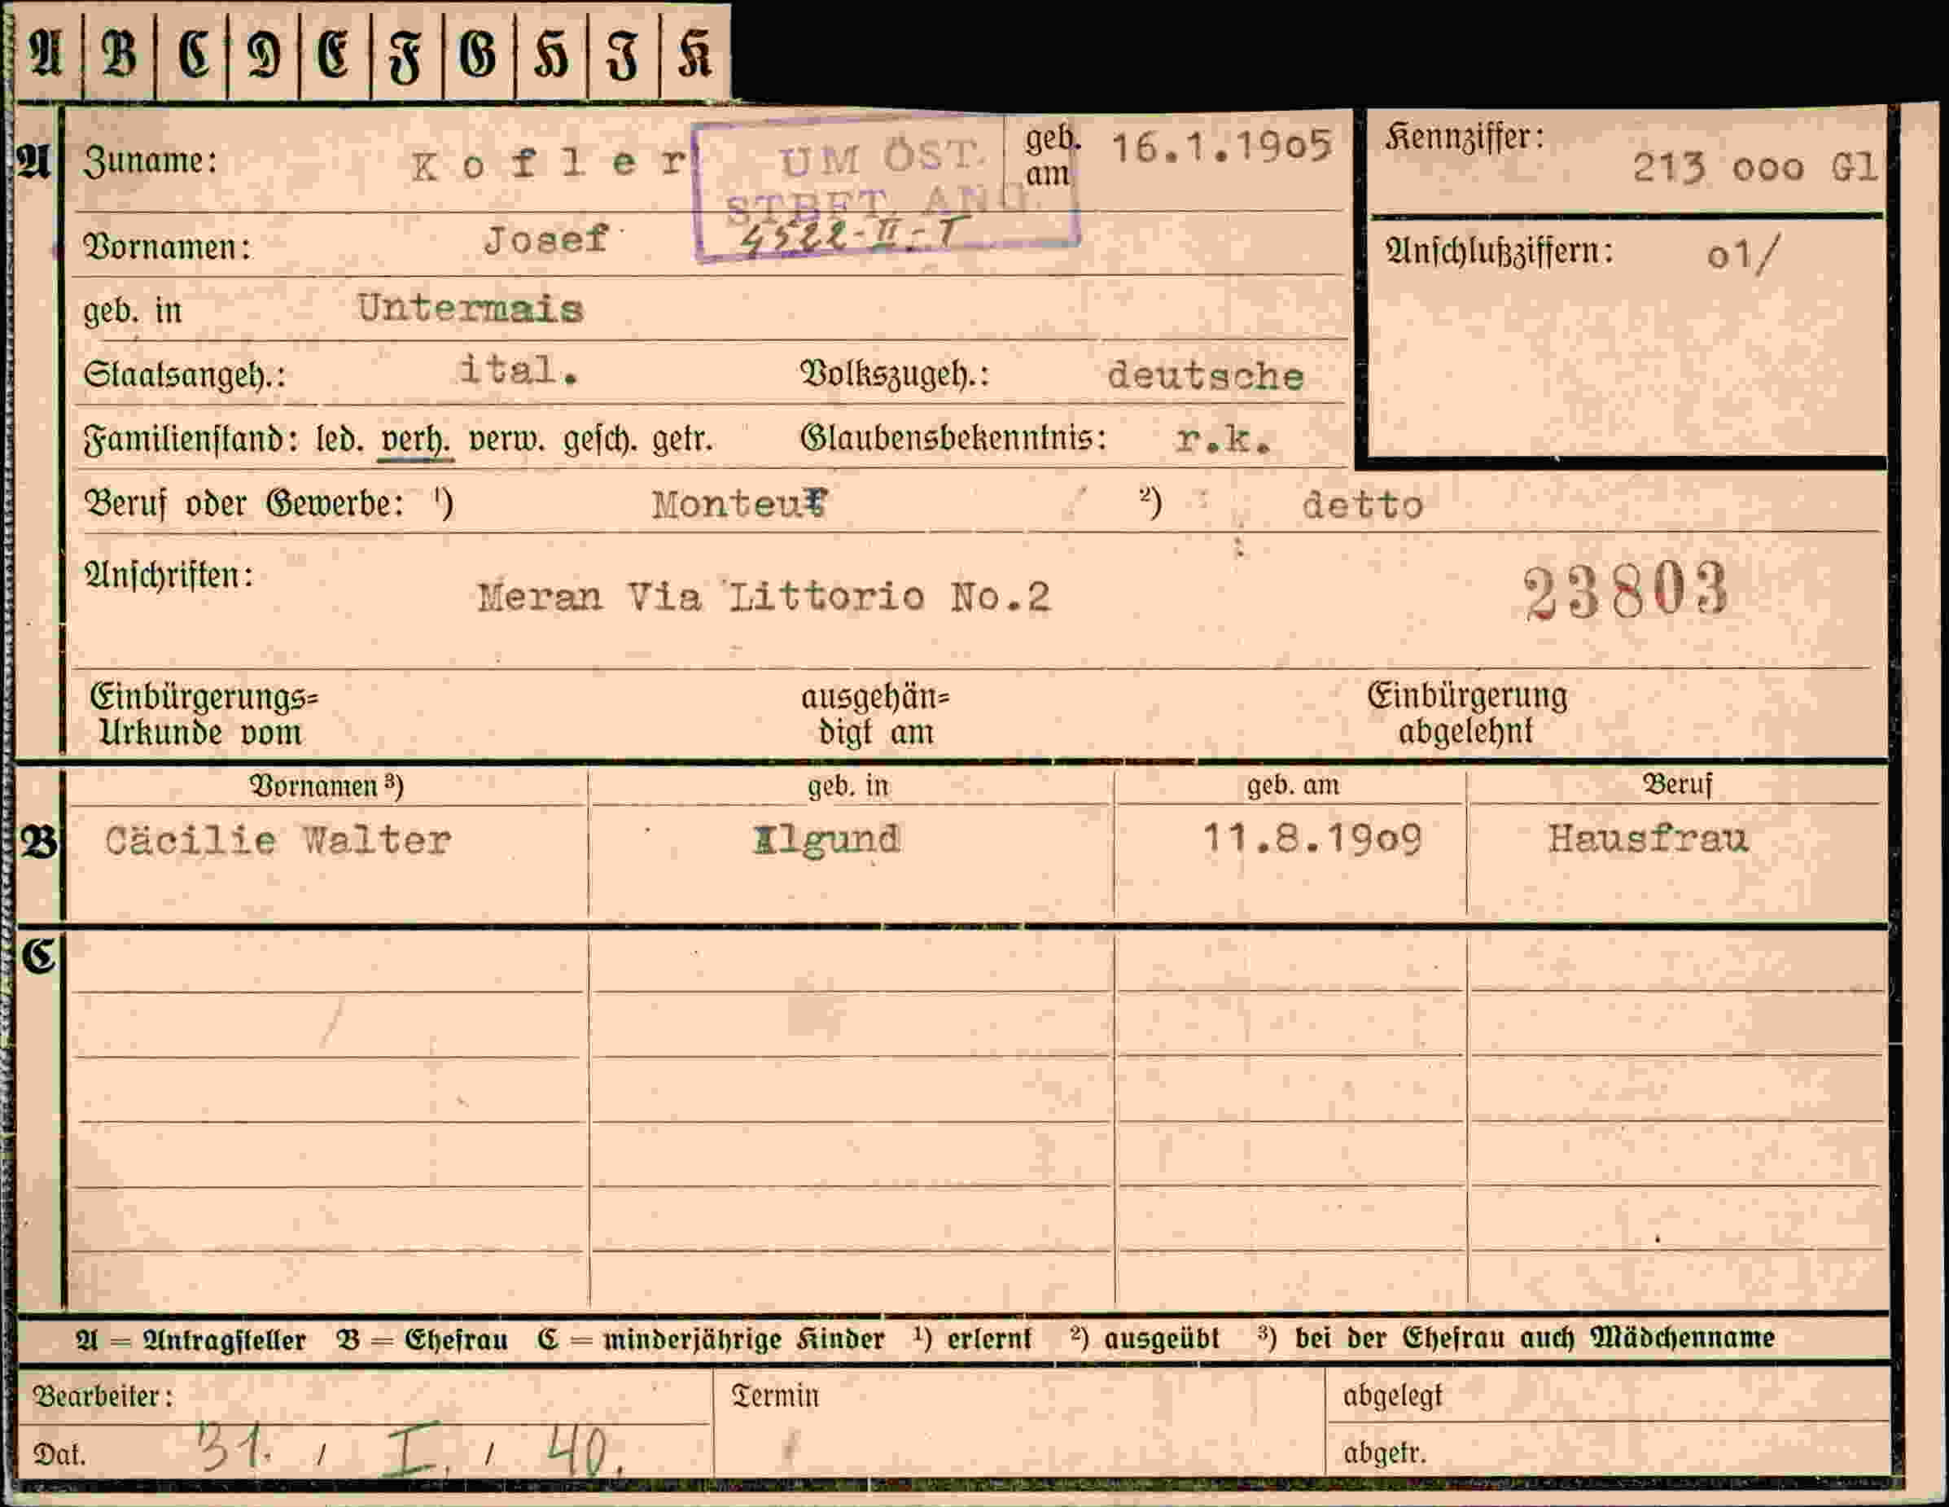Viewport: 1949px width, 1507px height.
Task: Click the stamped number '23803'
Action: 1626,592
